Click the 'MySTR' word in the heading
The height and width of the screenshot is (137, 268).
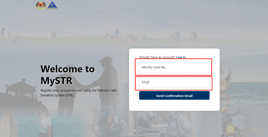(57, 81)
